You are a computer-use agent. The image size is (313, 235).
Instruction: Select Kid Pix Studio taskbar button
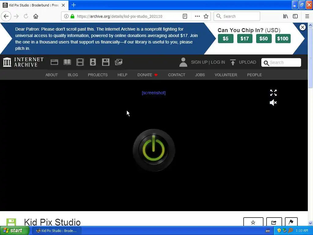pos(57,231)
